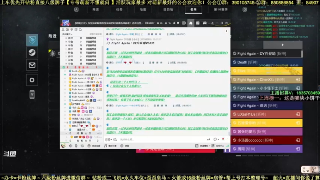Image resolution: width=320 pixels, height=180 pixels.
Task: Open the mail envelope icon in game sidebar
Action: 32,65
